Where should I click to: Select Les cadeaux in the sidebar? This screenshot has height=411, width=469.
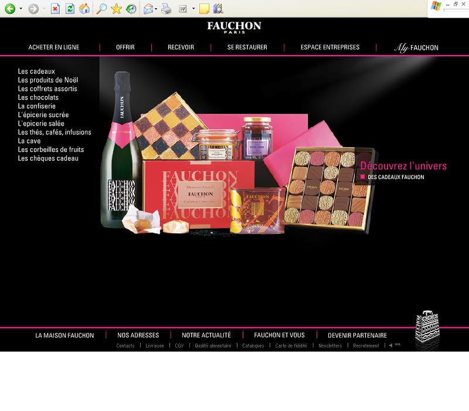(x=36, y=71)
